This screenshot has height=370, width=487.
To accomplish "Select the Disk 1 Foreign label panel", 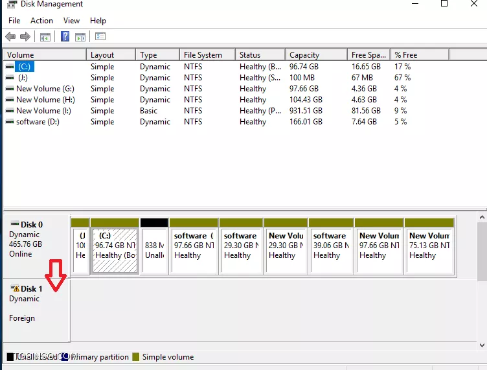I will [x=36, y=310].
